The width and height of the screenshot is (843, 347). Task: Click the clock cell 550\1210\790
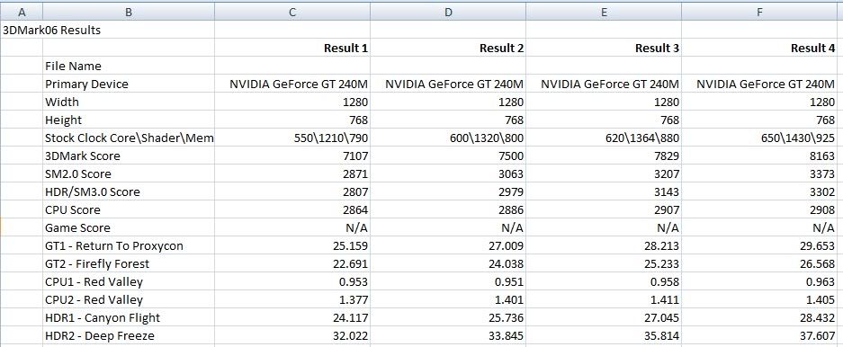pos(292,138)
